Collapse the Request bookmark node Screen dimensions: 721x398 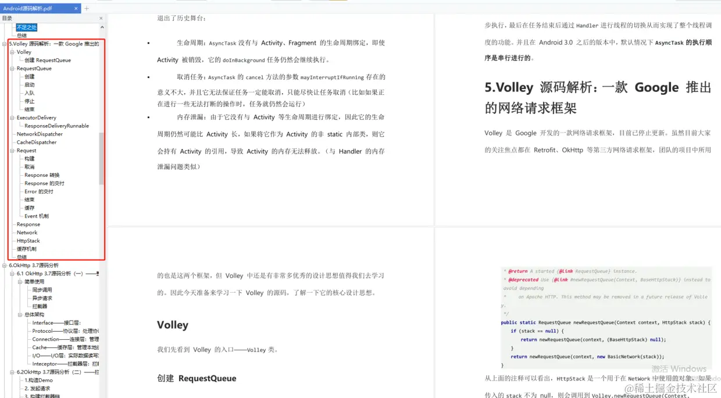click(x=12, y=150)
